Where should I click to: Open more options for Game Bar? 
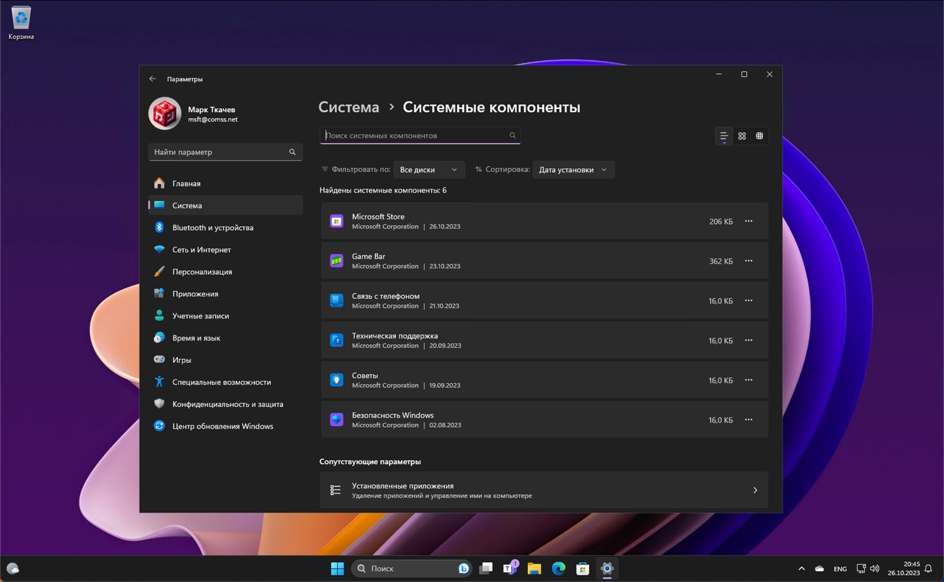(748, 260)
